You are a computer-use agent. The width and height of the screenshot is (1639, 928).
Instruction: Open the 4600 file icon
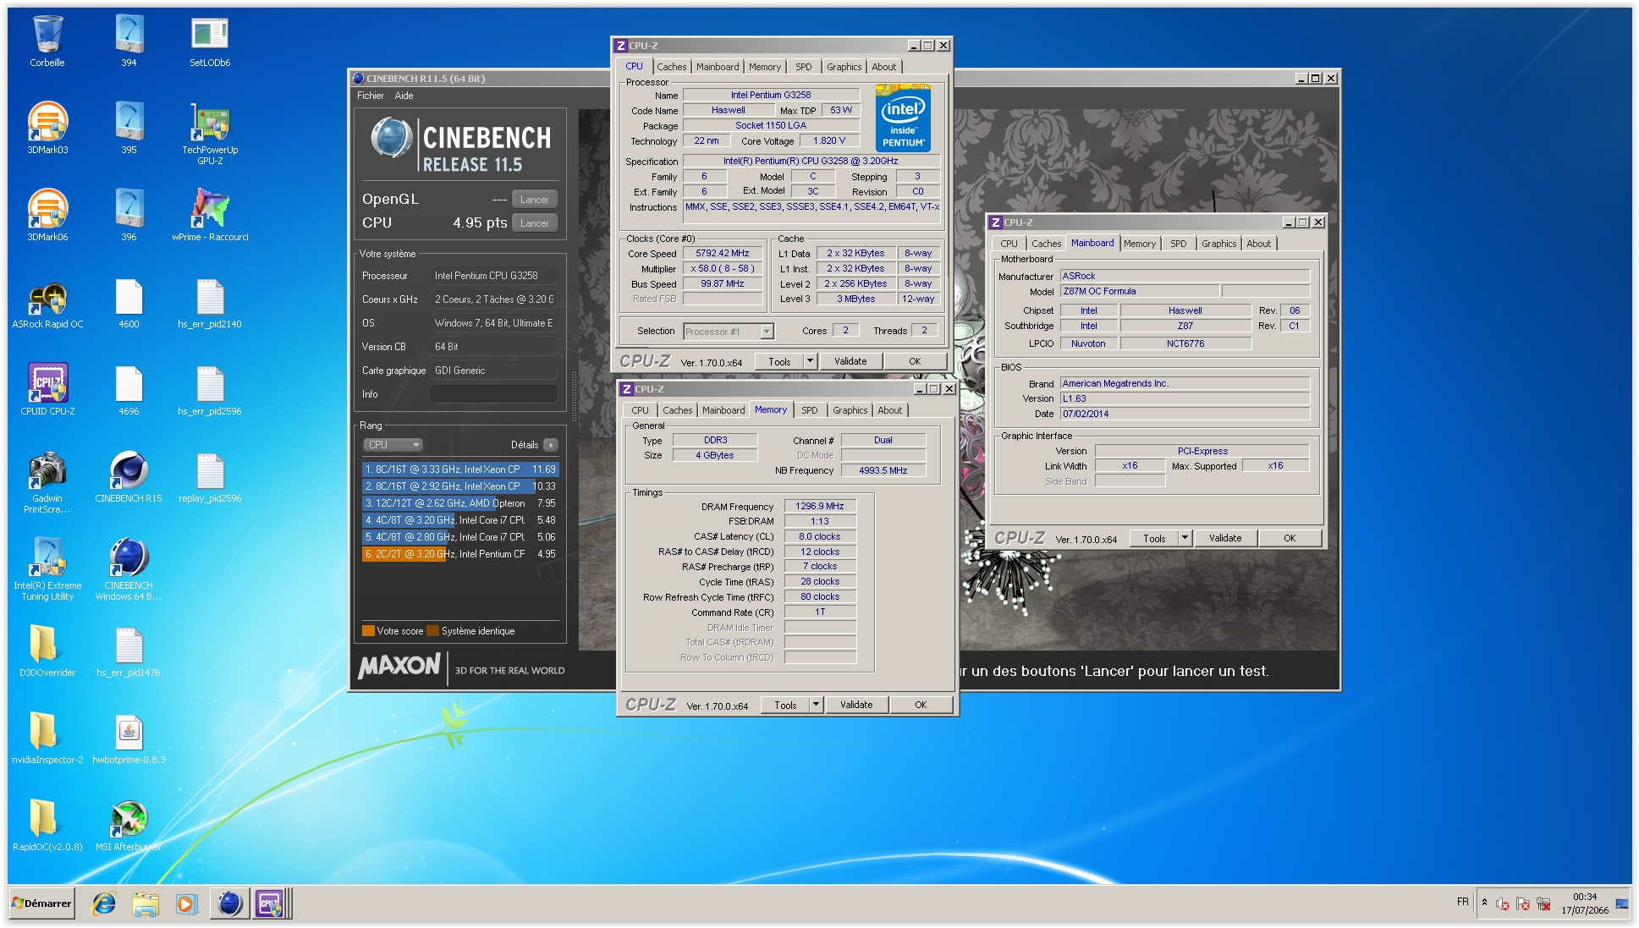click(129, 305)
